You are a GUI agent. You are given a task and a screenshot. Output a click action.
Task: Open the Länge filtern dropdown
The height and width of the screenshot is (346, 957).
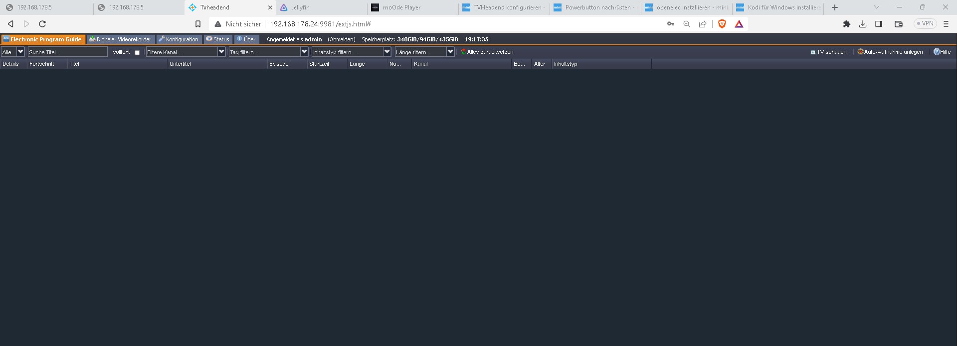click(450, 52)
